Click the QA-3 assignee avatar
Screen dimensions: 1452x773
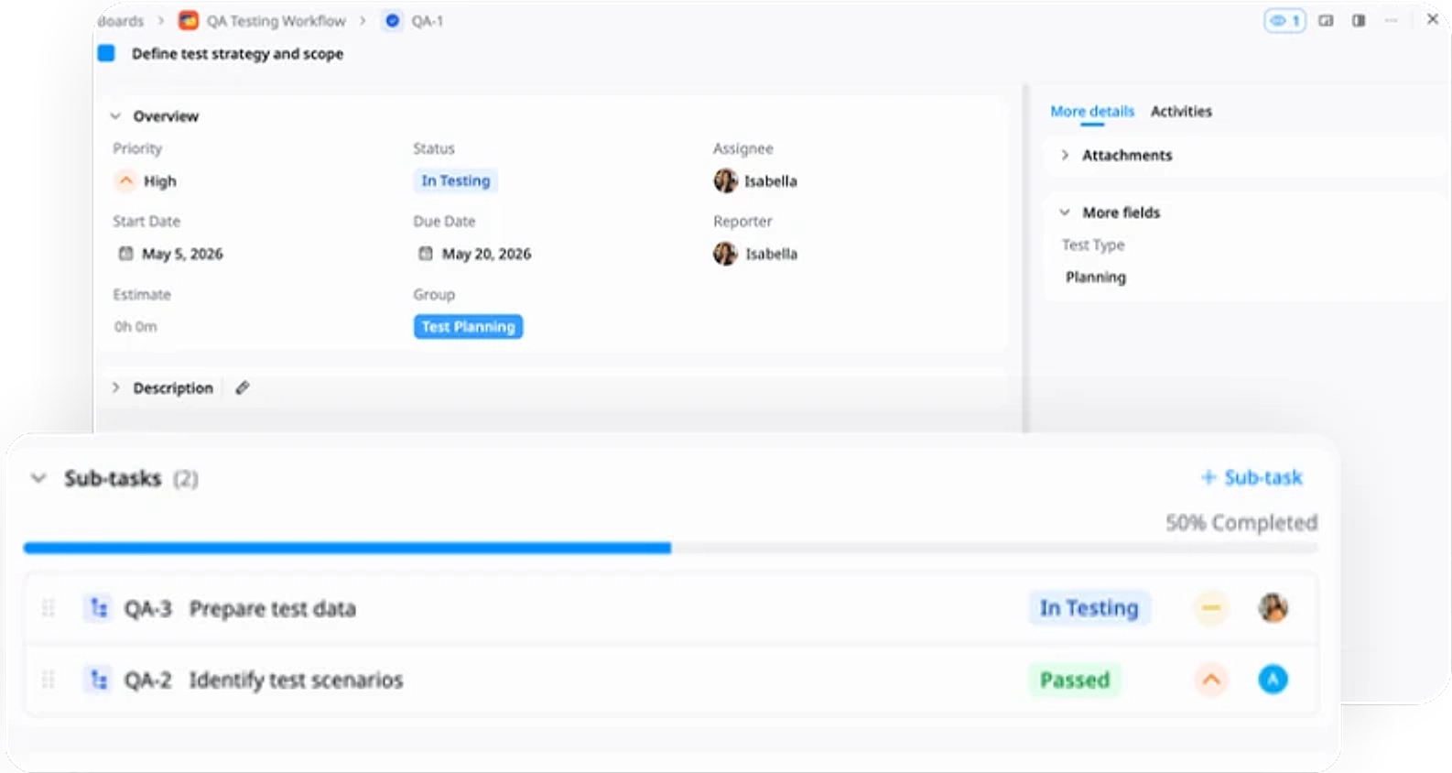1273,607
